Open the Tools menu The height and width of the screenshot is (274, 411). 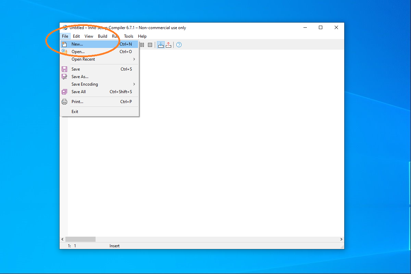pos(129,36)
